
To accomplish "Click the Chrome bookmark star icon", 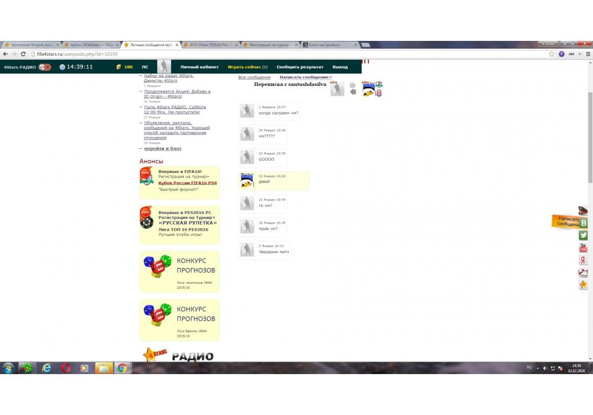I will click(x=552, y=54).
